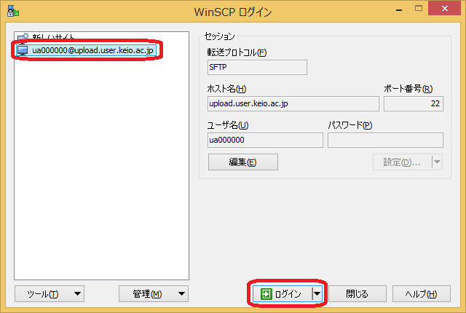
Task: Click the saved site monitor icon
Action: 23,49
